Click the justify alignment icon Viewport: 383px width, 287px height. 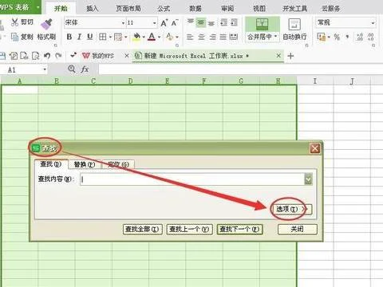click(x=223, y=37)
